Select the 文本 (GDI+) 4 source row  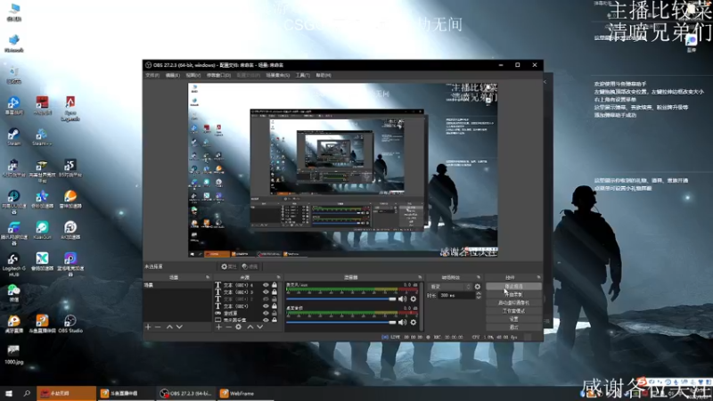tap(247, 285)
